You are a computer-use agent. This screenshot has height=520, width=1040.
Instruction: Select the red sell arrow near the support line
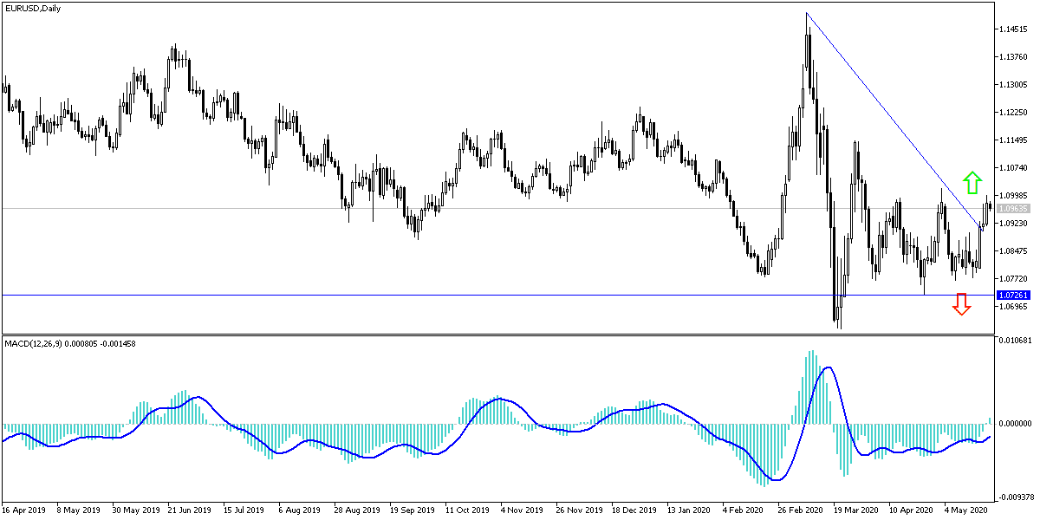(960, 305)
